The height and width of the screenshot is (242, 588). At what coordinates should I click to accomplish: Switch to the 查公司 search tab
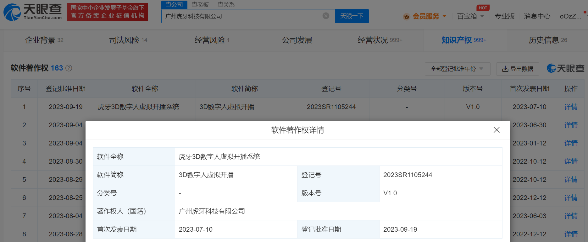click(x=174, y=4)
